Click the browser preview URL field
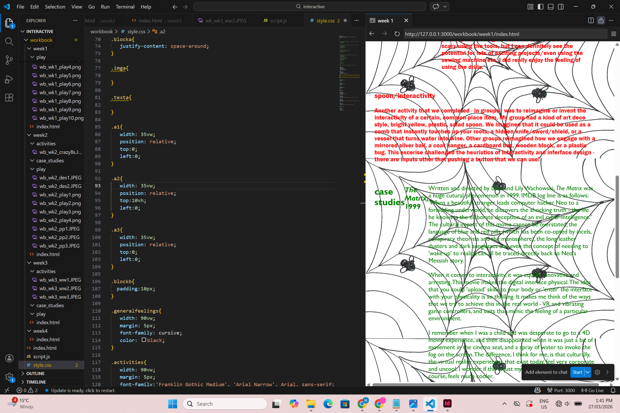620x413 pixels. pyautogui.click(x=501, y=34)
